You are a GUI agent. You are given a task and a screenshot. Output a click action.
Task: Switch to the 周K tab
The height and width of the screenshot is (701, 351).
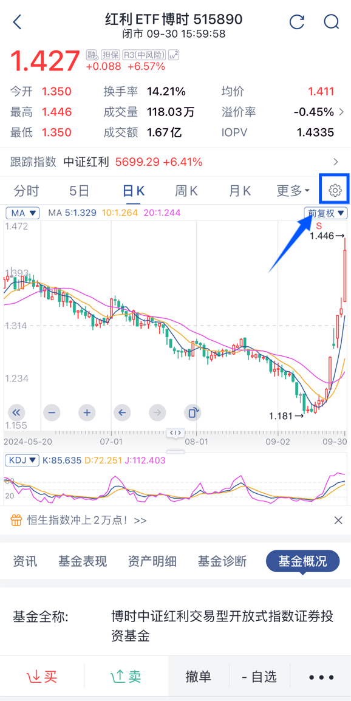click(186, 191)
